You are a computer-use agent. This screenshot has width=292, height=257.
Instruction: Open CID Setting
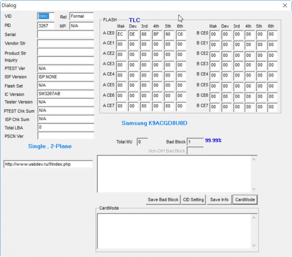click(x=193, y=199)
